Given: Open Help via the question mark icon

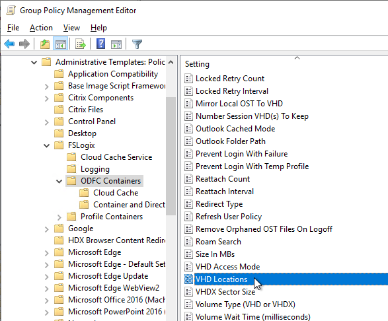Looking at the screenshot, I should tap(100, 44).
